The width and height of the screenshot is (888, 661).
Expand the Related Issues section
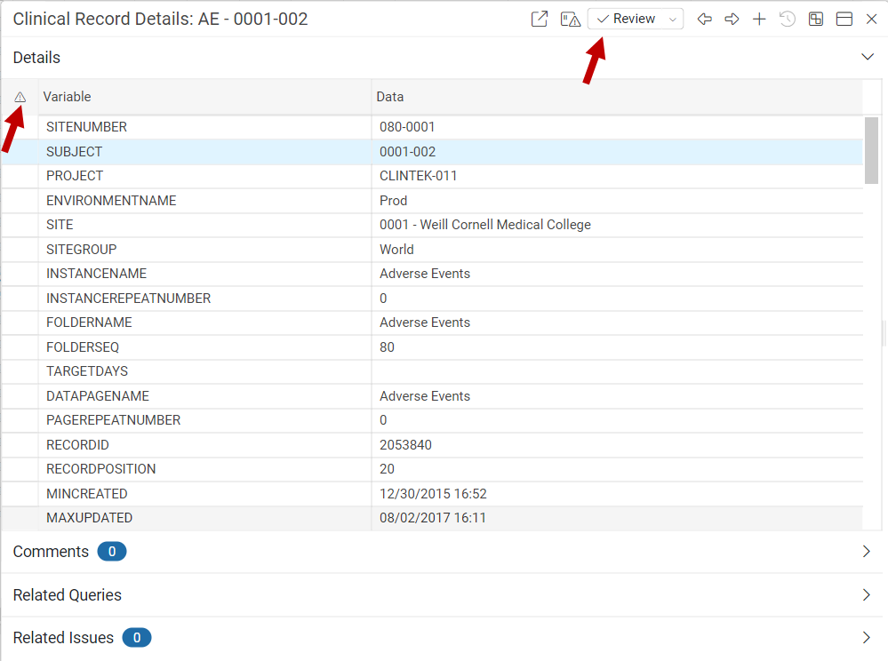pos(866,638)
